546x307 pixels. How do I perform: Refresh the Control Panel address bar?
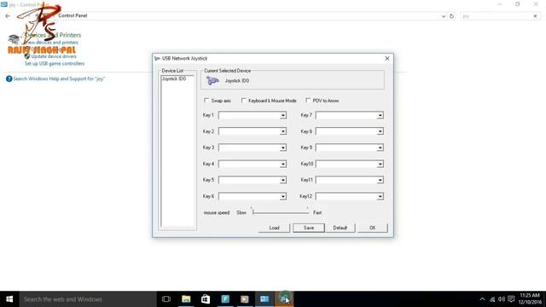(451, 16)
